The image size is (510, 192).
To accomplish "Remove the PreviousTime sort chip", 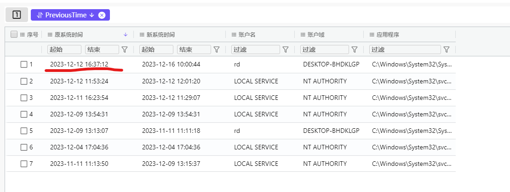I will coord(102,15).
